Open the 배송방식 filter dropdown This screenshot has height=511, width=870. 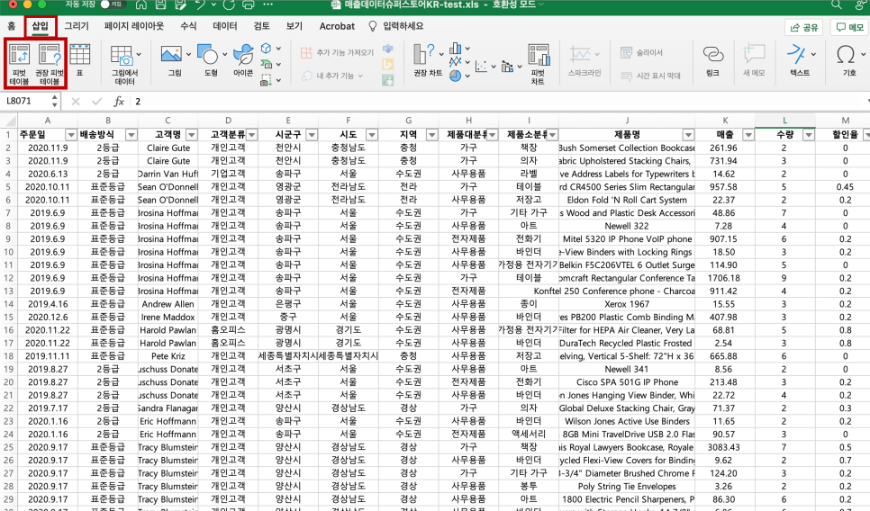[131, 135]
